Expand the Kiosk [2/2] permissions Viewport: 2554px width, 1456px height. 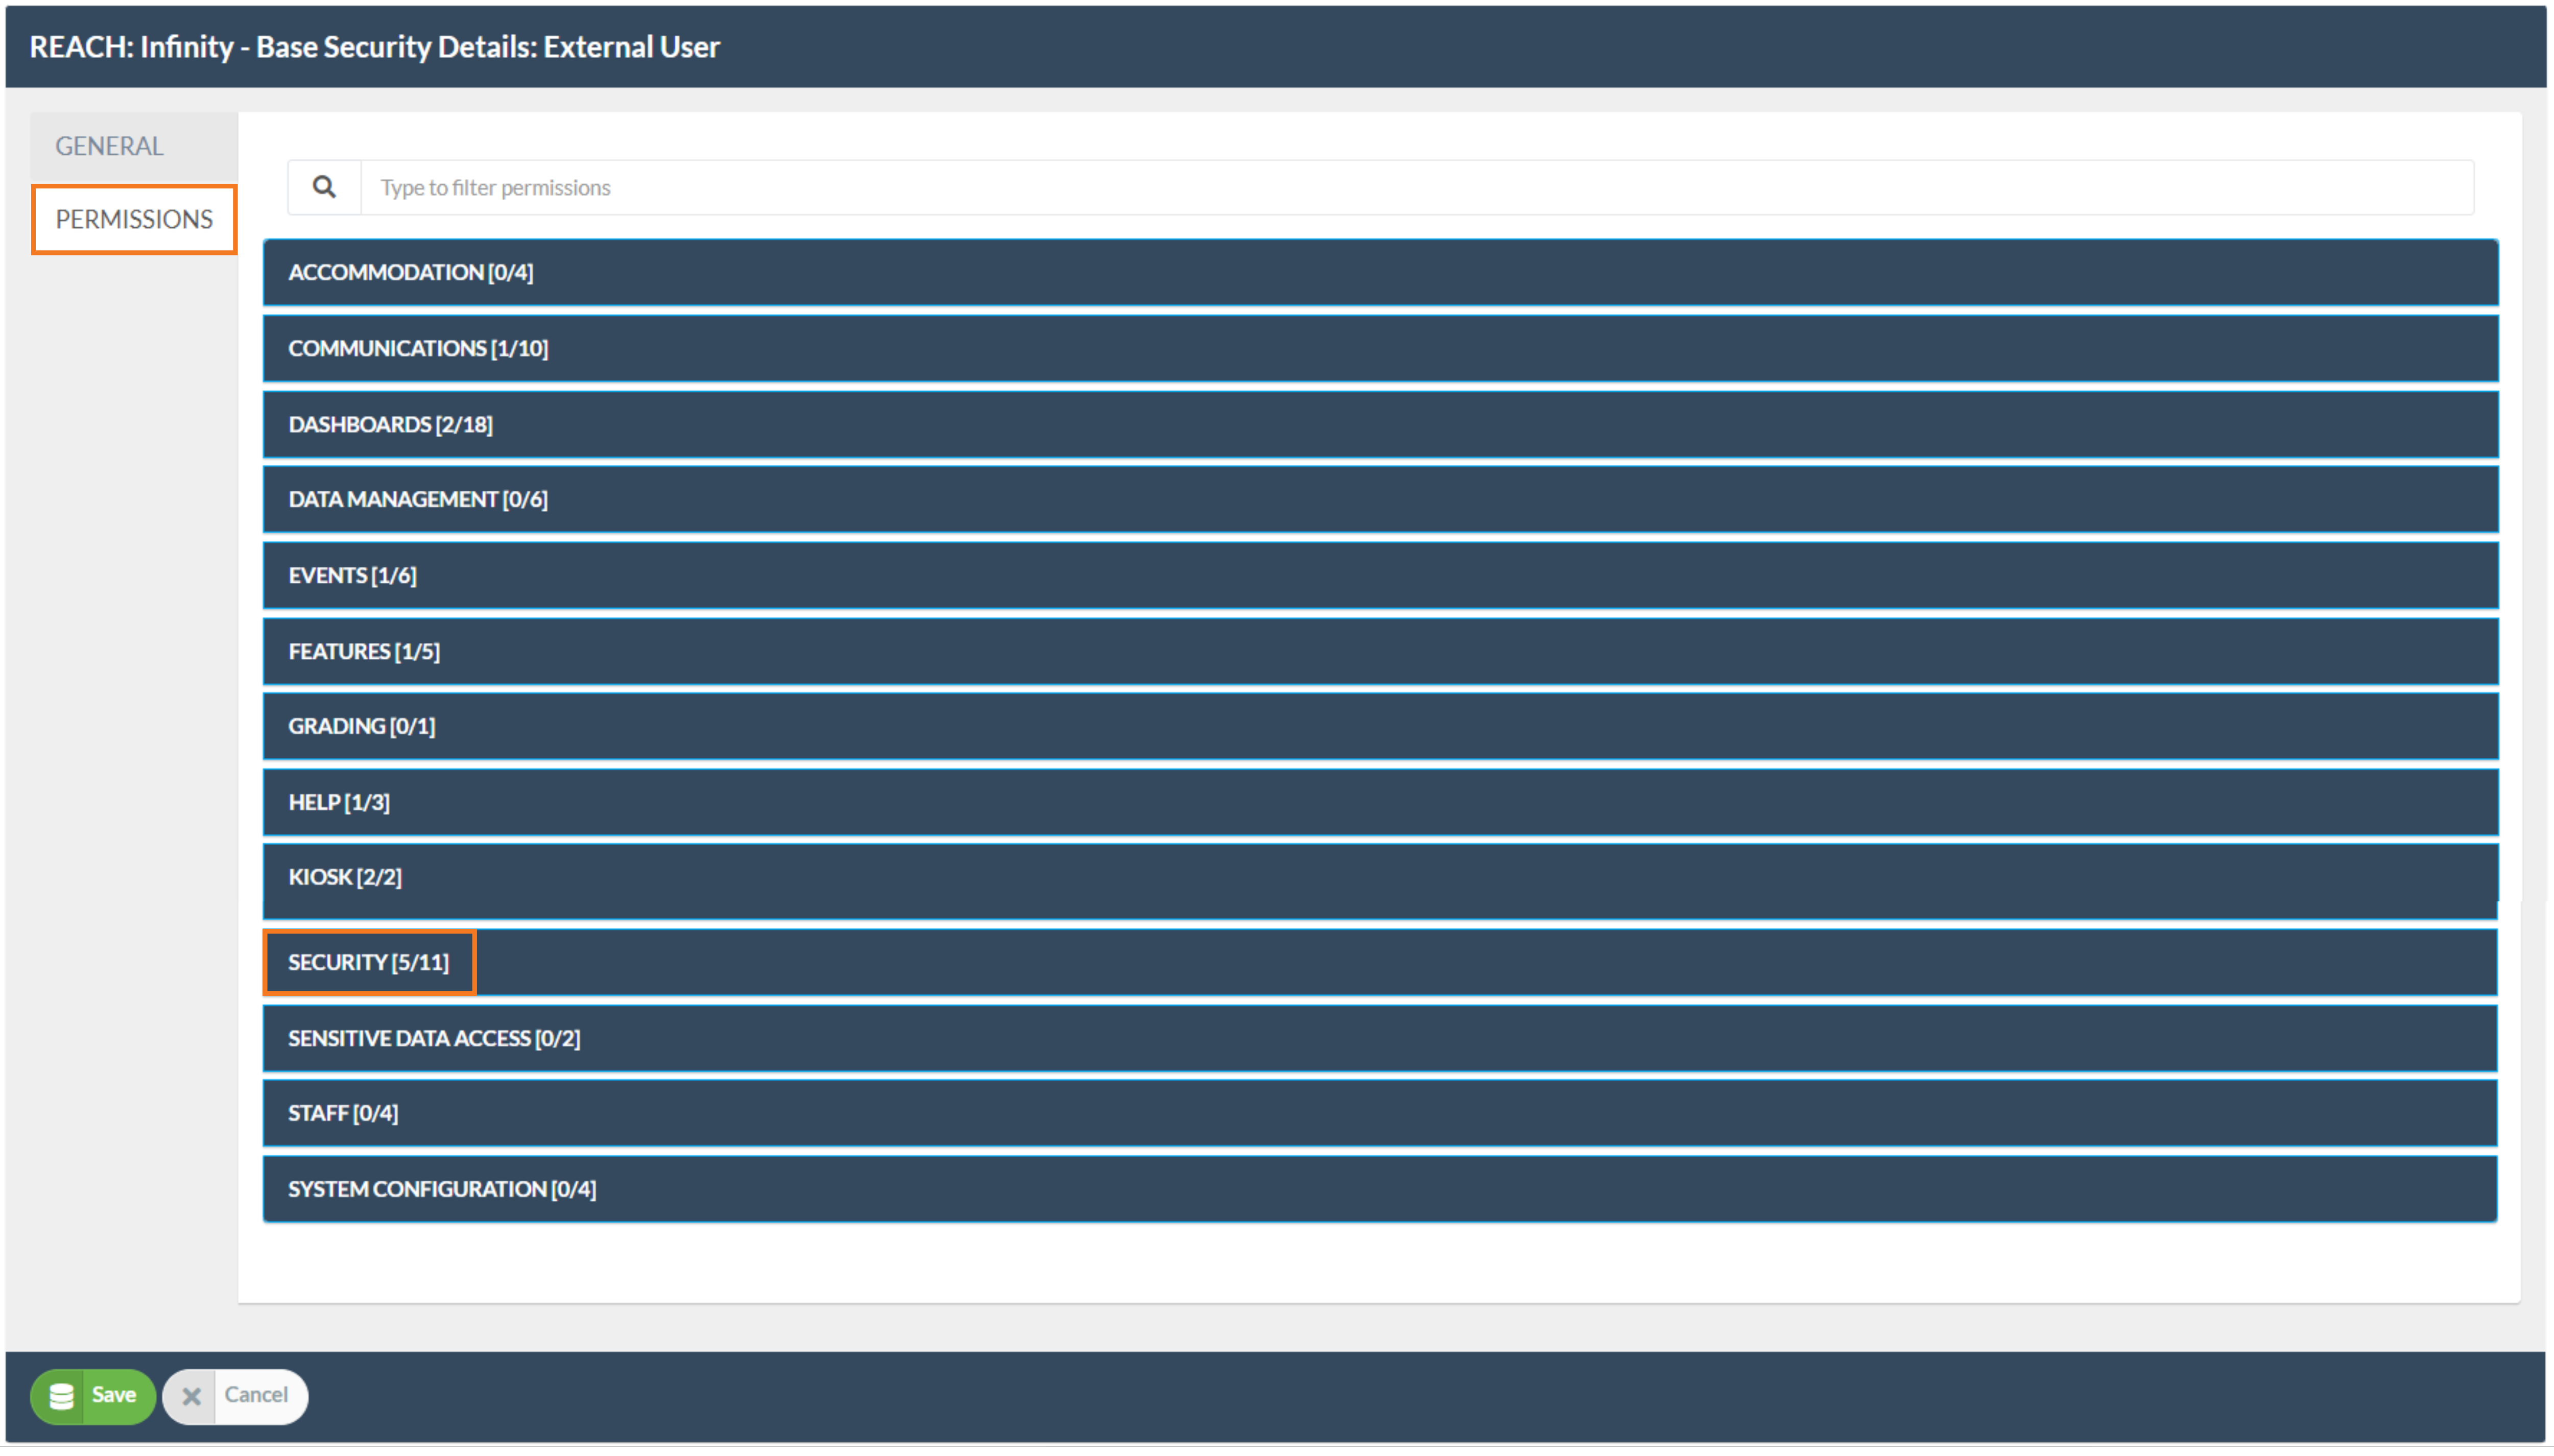coord(345,877)
